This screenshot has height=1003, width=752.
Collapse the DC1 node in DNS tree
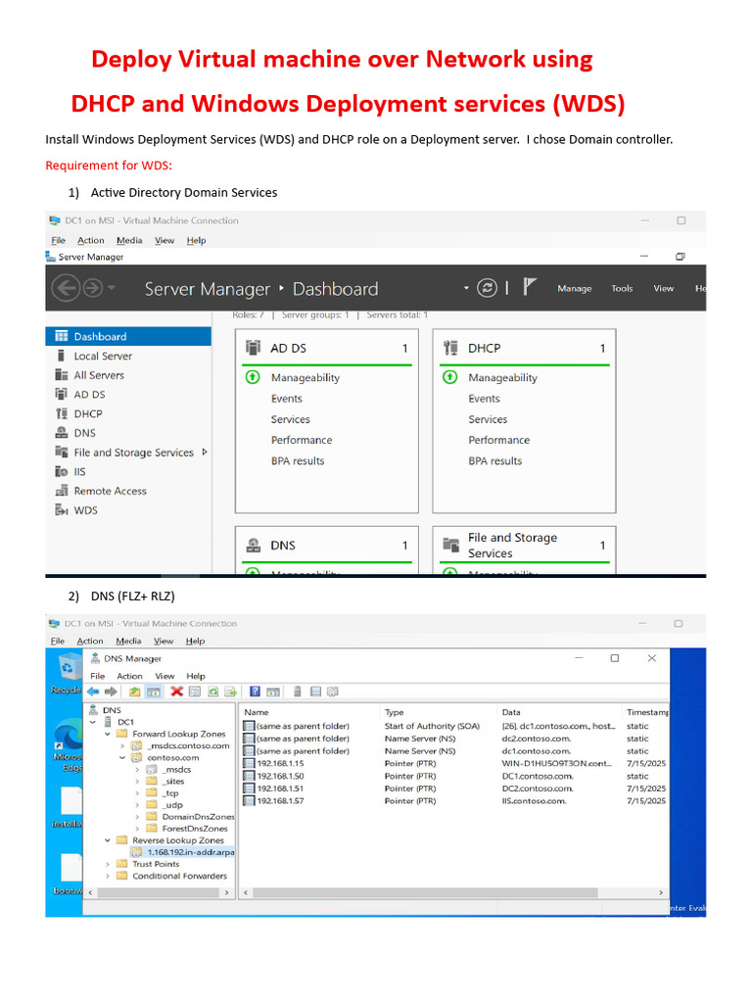(x=93, y=722)
